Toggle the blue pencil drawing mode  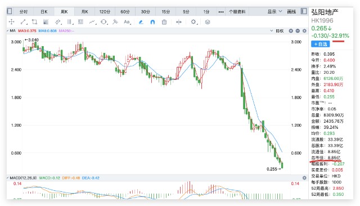pyautogui.click(x=141, y=22)
